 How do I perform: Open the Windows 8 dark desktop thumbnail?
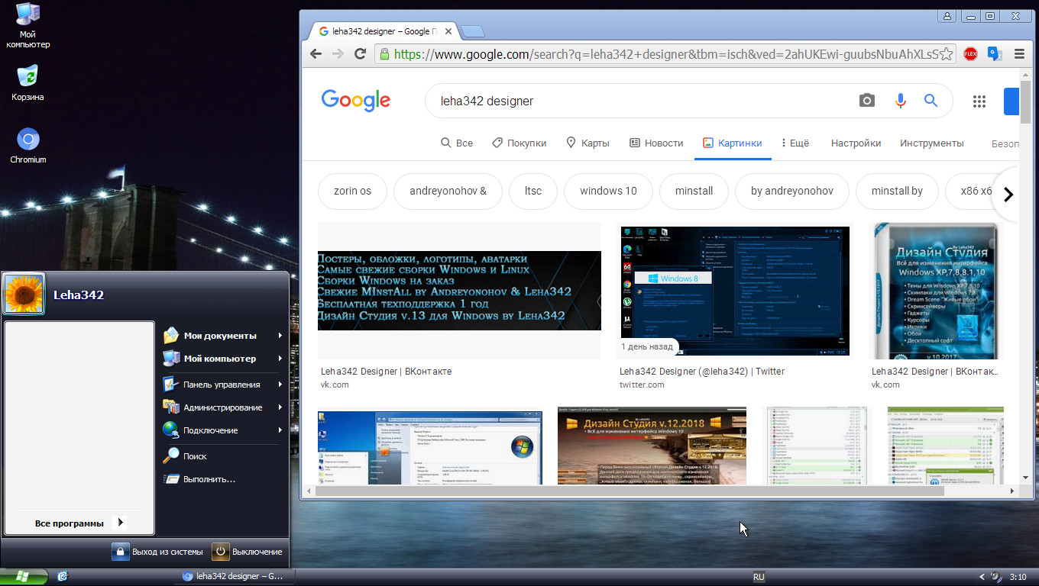pos(735,291)
